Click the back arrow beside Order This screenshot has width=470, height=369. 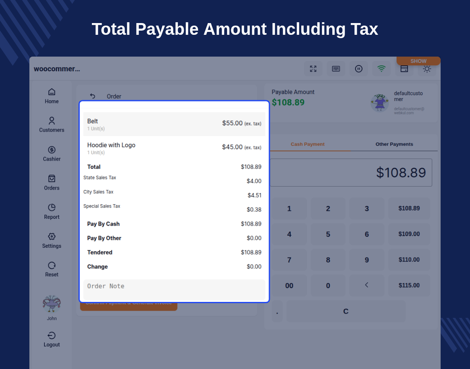click(93, 96)
